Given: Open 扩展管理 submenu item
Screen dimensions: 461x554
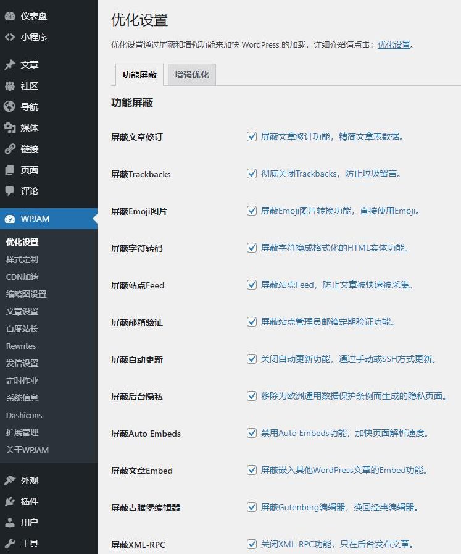Looking at the screenshot, I should pyautogui.click(x=22, y=432).
